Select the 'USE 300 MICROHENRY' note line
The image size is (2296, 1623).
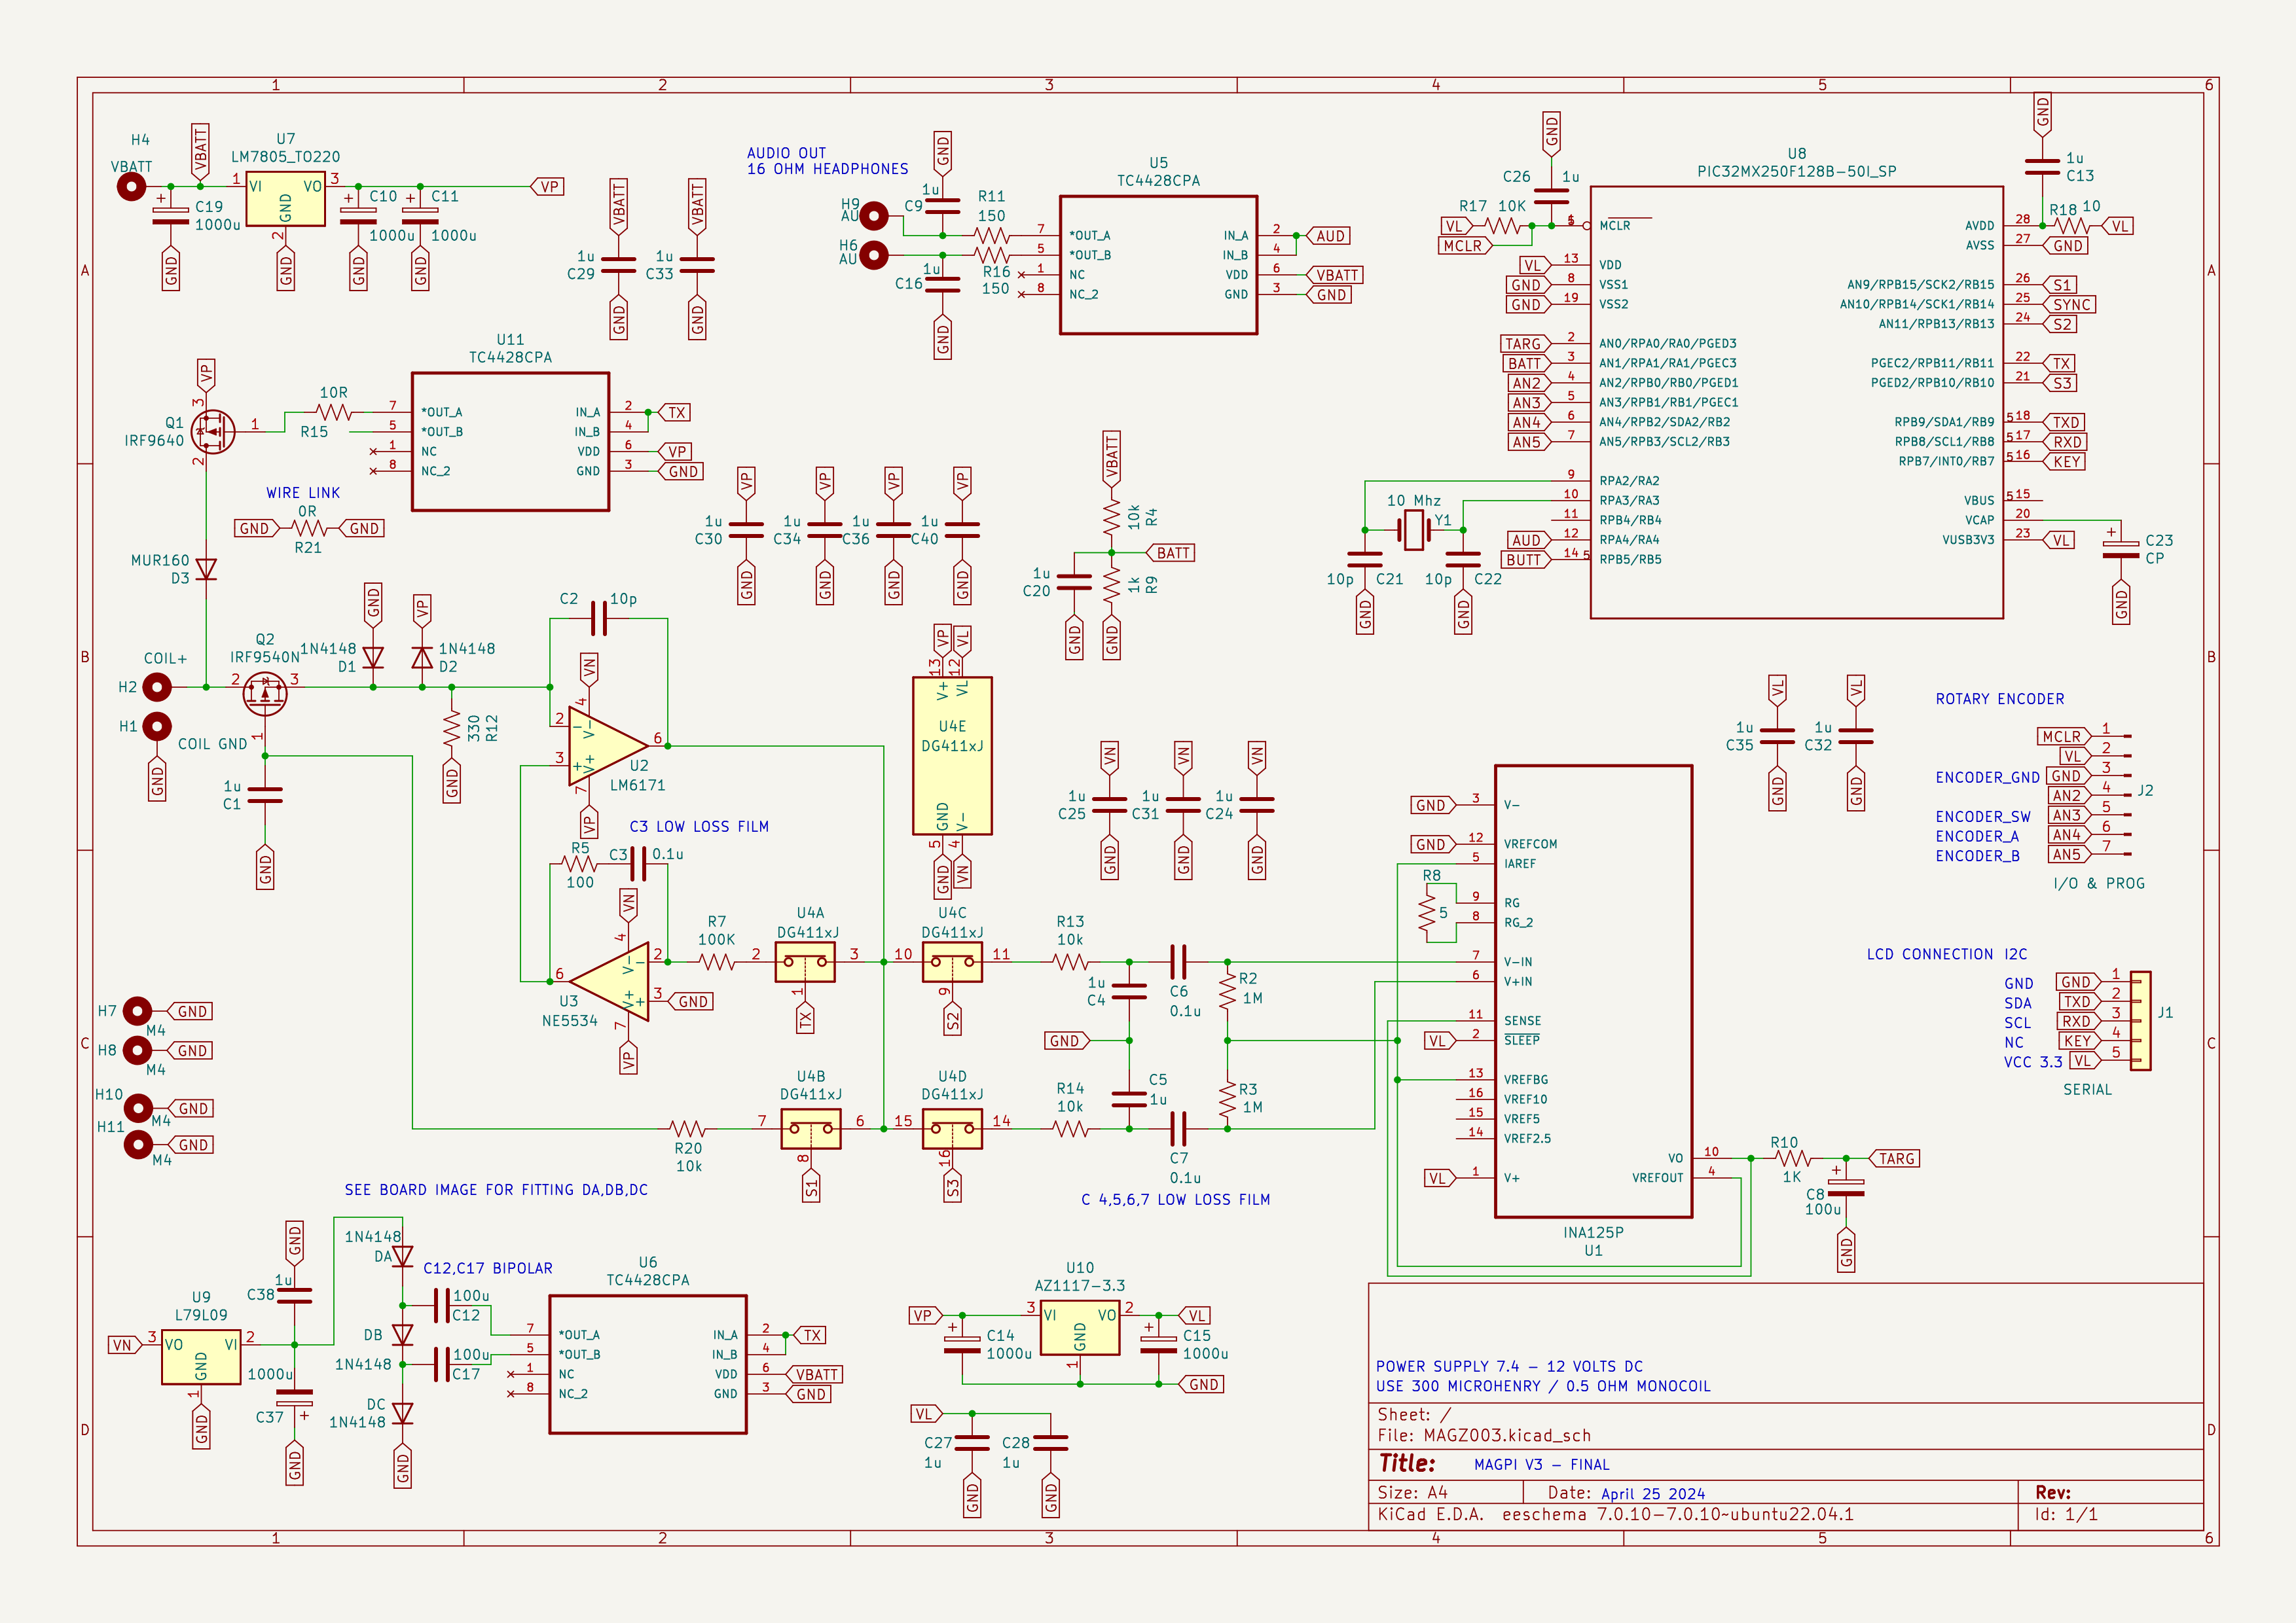tap(1543, 1386)
